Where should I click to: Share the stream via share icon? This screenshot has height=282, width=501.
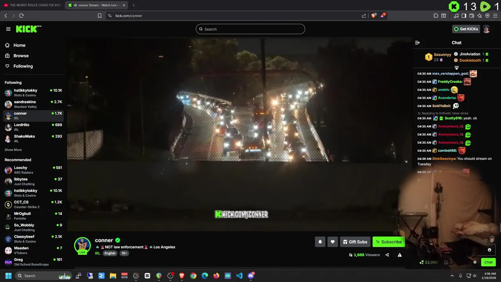coord(387,255)
